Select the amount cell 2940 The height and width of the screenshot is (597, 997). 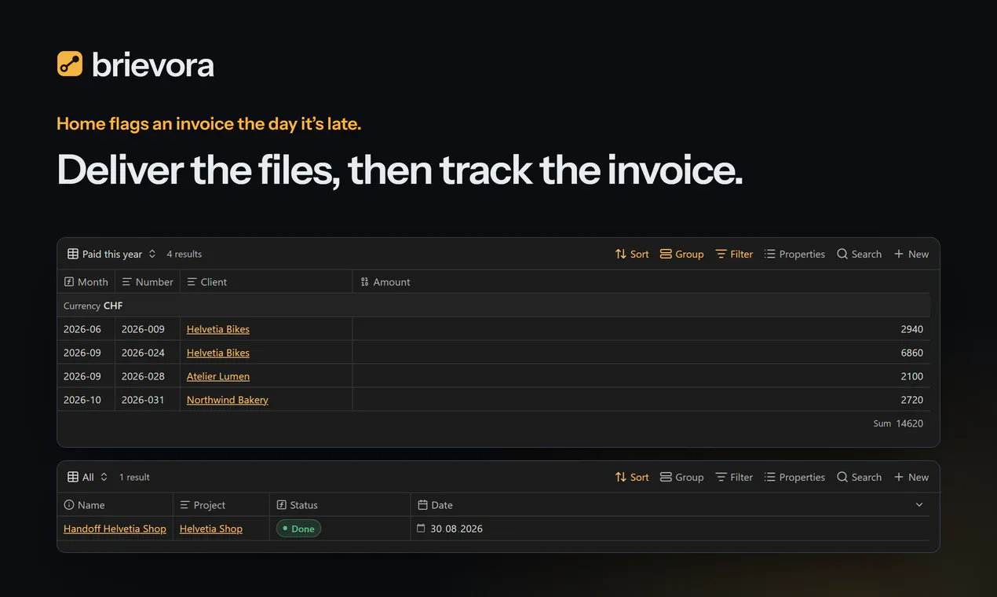point(641,329)
